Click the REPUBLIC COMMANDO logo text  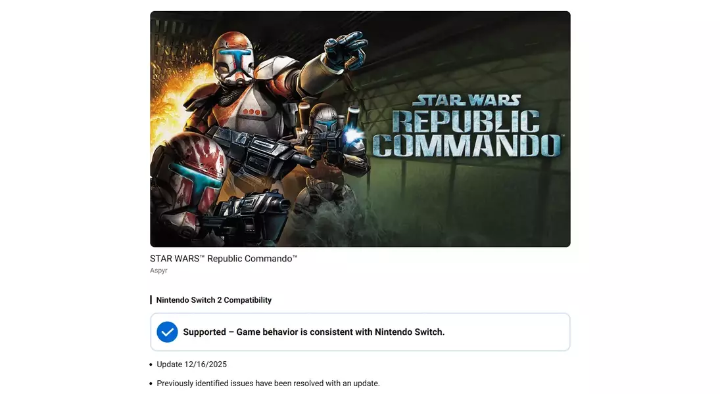click(x=467, y=134)
